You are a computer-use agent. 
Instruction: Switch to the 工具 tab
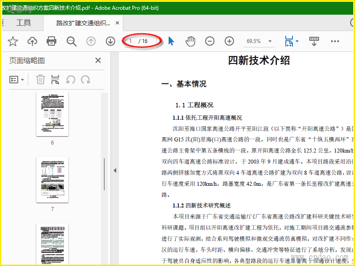[x=24, y=23]
